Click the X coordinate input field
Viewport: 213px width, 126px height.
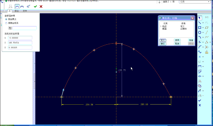pyautogui.click(x=20, y=38)
